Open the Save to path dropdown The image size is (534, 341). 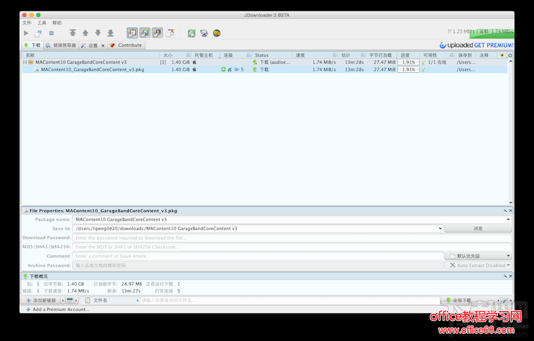pyautogui.click(x=440, y=229)
